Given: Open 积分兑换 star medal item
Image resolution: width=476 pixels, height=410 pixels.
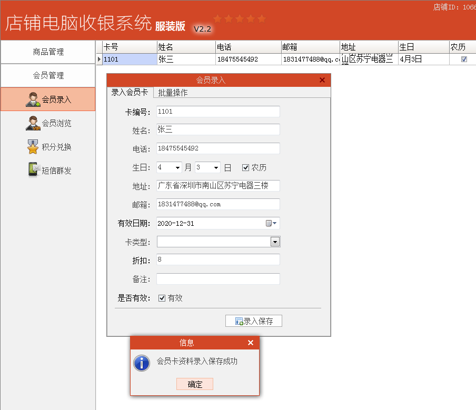Looking at the screenshot, I should [x=48, y=147].
